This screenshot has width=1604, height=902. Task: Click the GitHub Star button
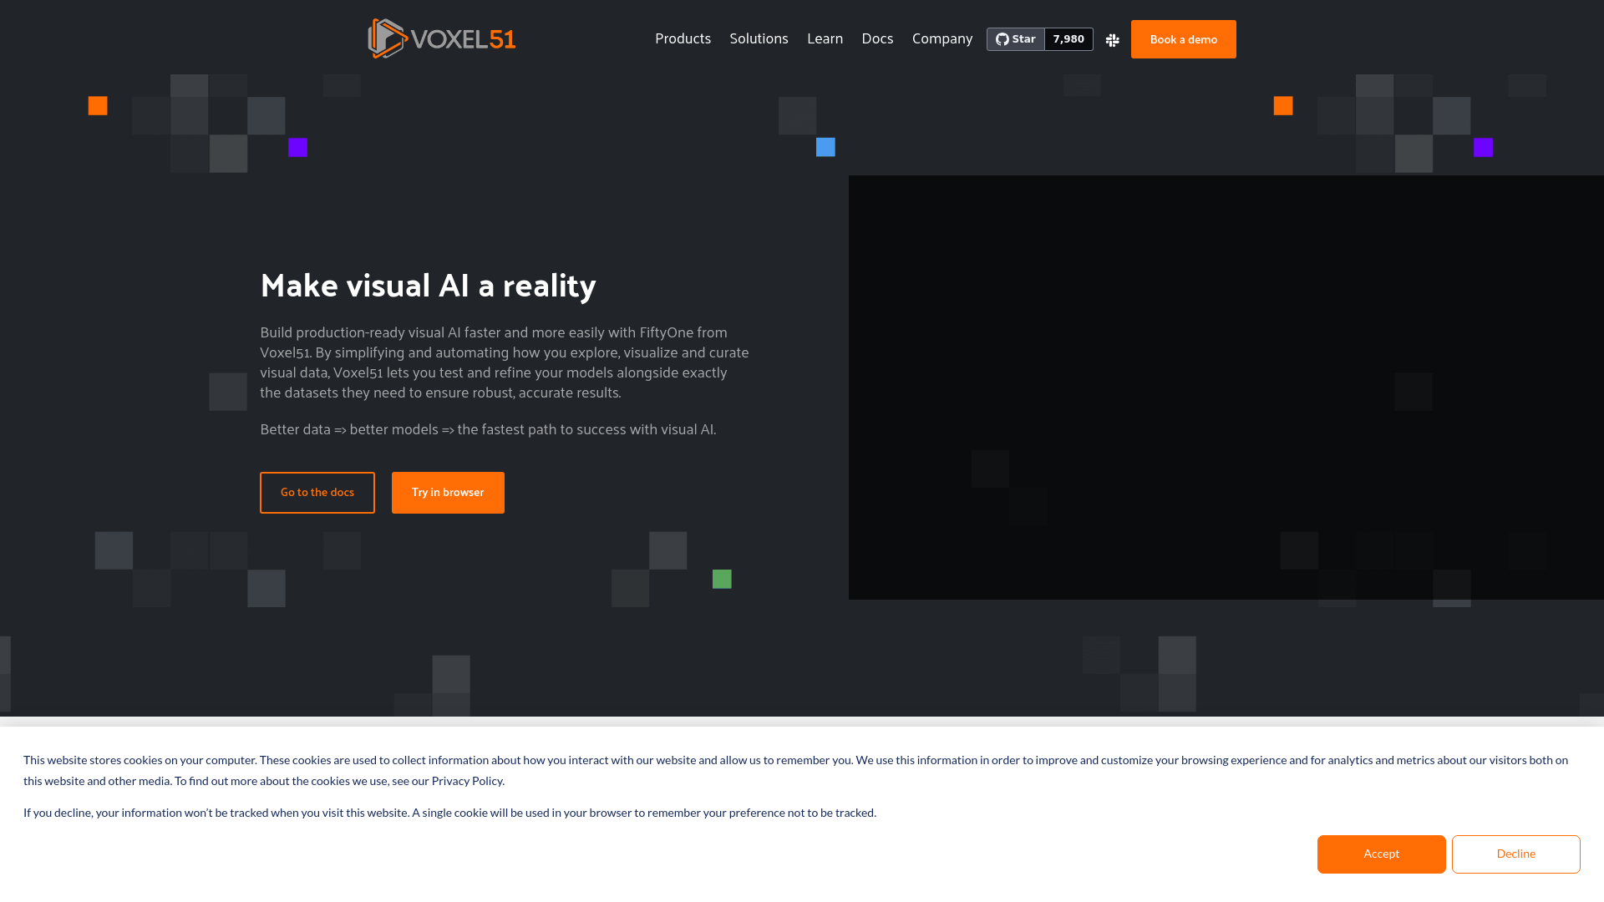click(1015, 39)
